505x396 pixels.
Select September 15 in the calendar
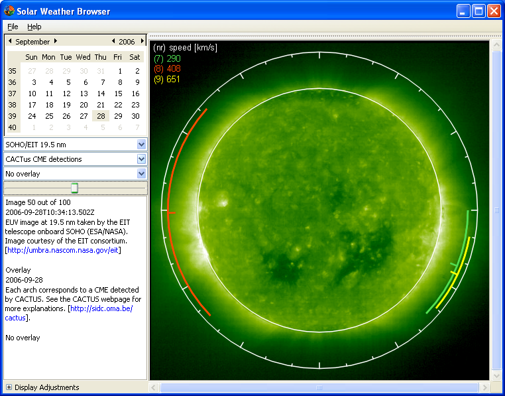(118, 94)
